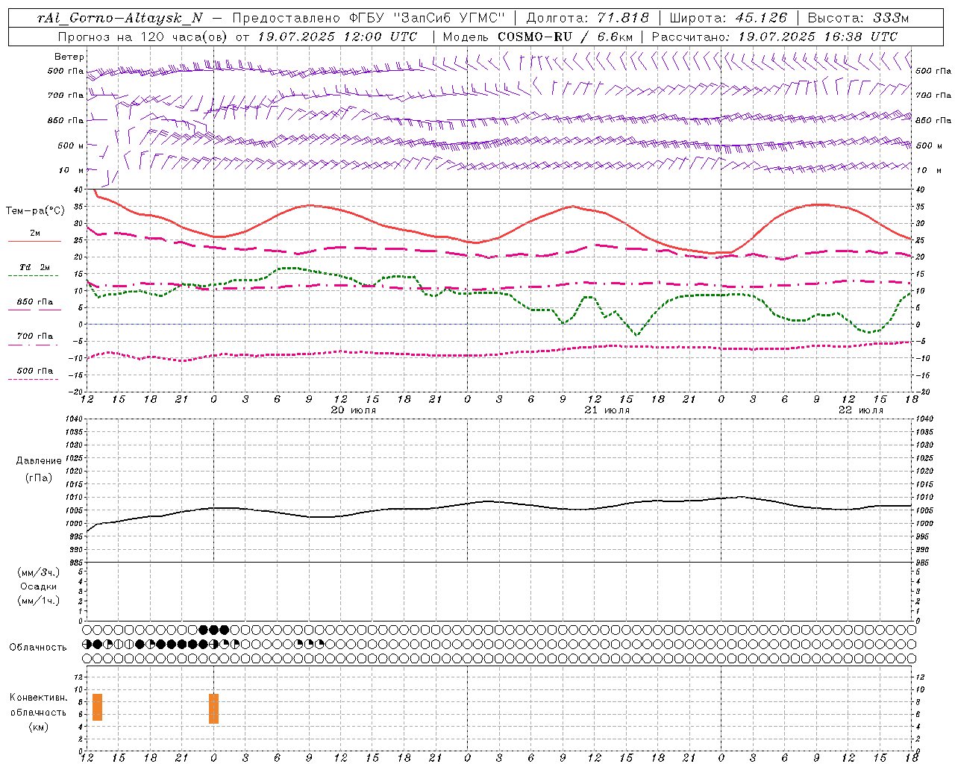
Task: Click the dotted pink sample under 500 гПа legend
Action: pyautogui.click(x=34, y=379)
